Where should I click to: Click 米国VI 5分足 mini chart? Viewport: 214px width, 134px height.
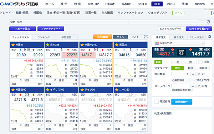coord(20,70)
